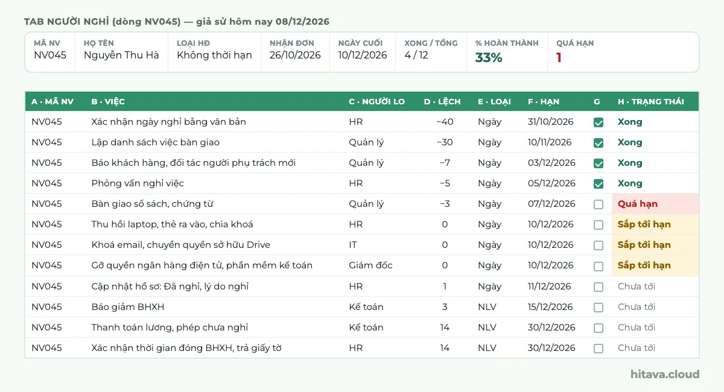Click the 'Không thời hạn' contract type value

pos(214,55)
